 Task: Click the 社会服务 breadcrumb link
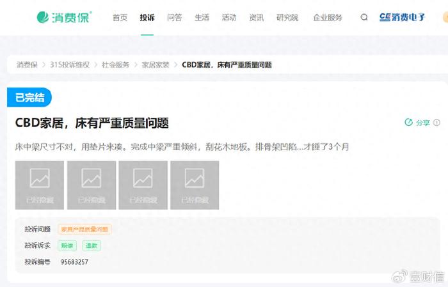pyautogui.click(x=116, y=65)
